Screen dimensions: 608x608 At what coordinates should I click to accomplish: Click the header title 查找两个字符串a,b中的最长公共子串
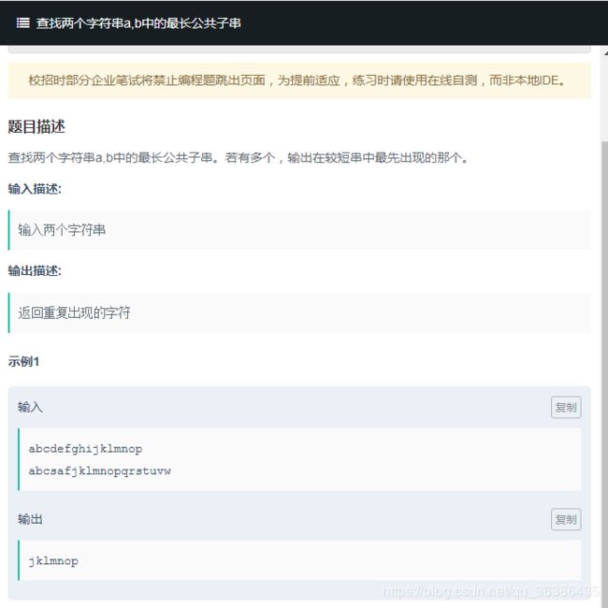click(x=138, y=23)
